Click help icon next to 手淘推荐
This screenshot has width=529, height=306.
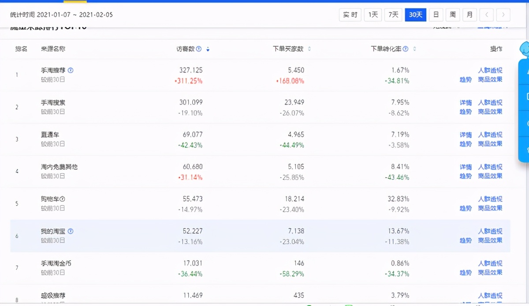pyautogui.click(x=71, y=70)
